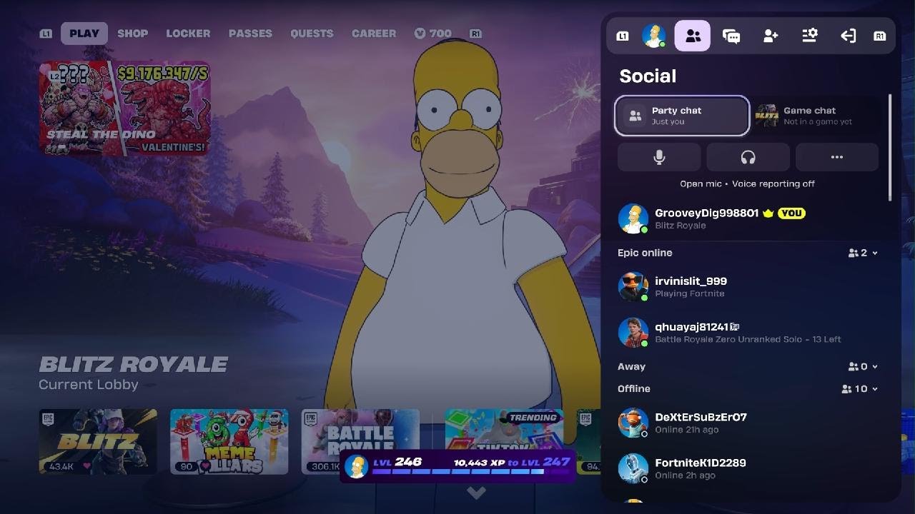
Task: Toggle the microphone button
Action: pos(659,157)
